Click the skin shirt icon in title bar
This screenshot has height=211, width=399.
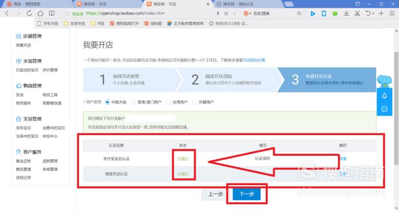click(x=357, y=4)
